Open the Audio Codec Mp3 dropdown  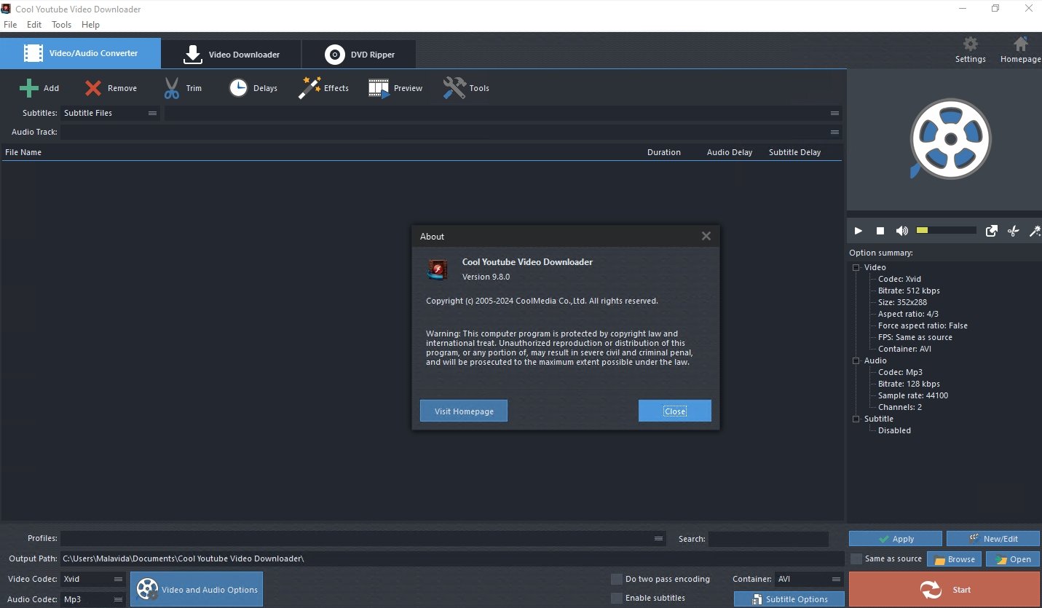click(x=93, y=599)
